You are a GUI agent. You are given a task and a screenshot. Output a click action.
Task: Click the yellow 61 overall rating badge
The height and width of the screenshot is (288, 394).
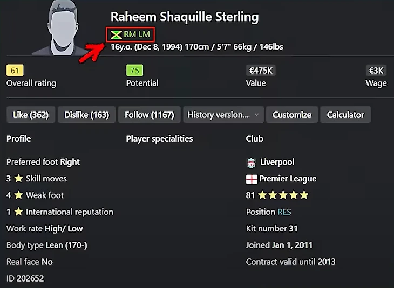[x=15, y=71]
